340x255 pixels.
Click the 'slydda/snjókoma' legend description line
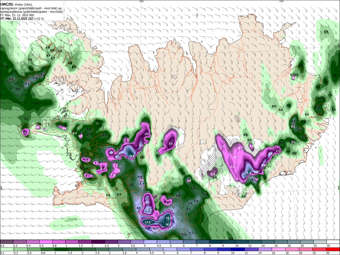click(x=32, y=12)
